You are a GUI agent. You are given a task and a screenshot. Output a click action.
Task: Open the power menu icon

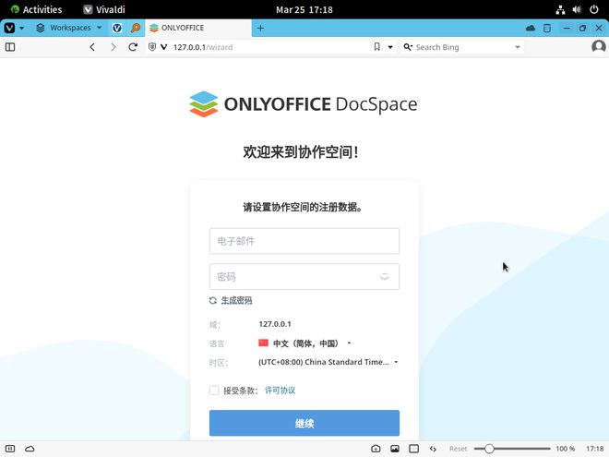click(x=594, y=10)
